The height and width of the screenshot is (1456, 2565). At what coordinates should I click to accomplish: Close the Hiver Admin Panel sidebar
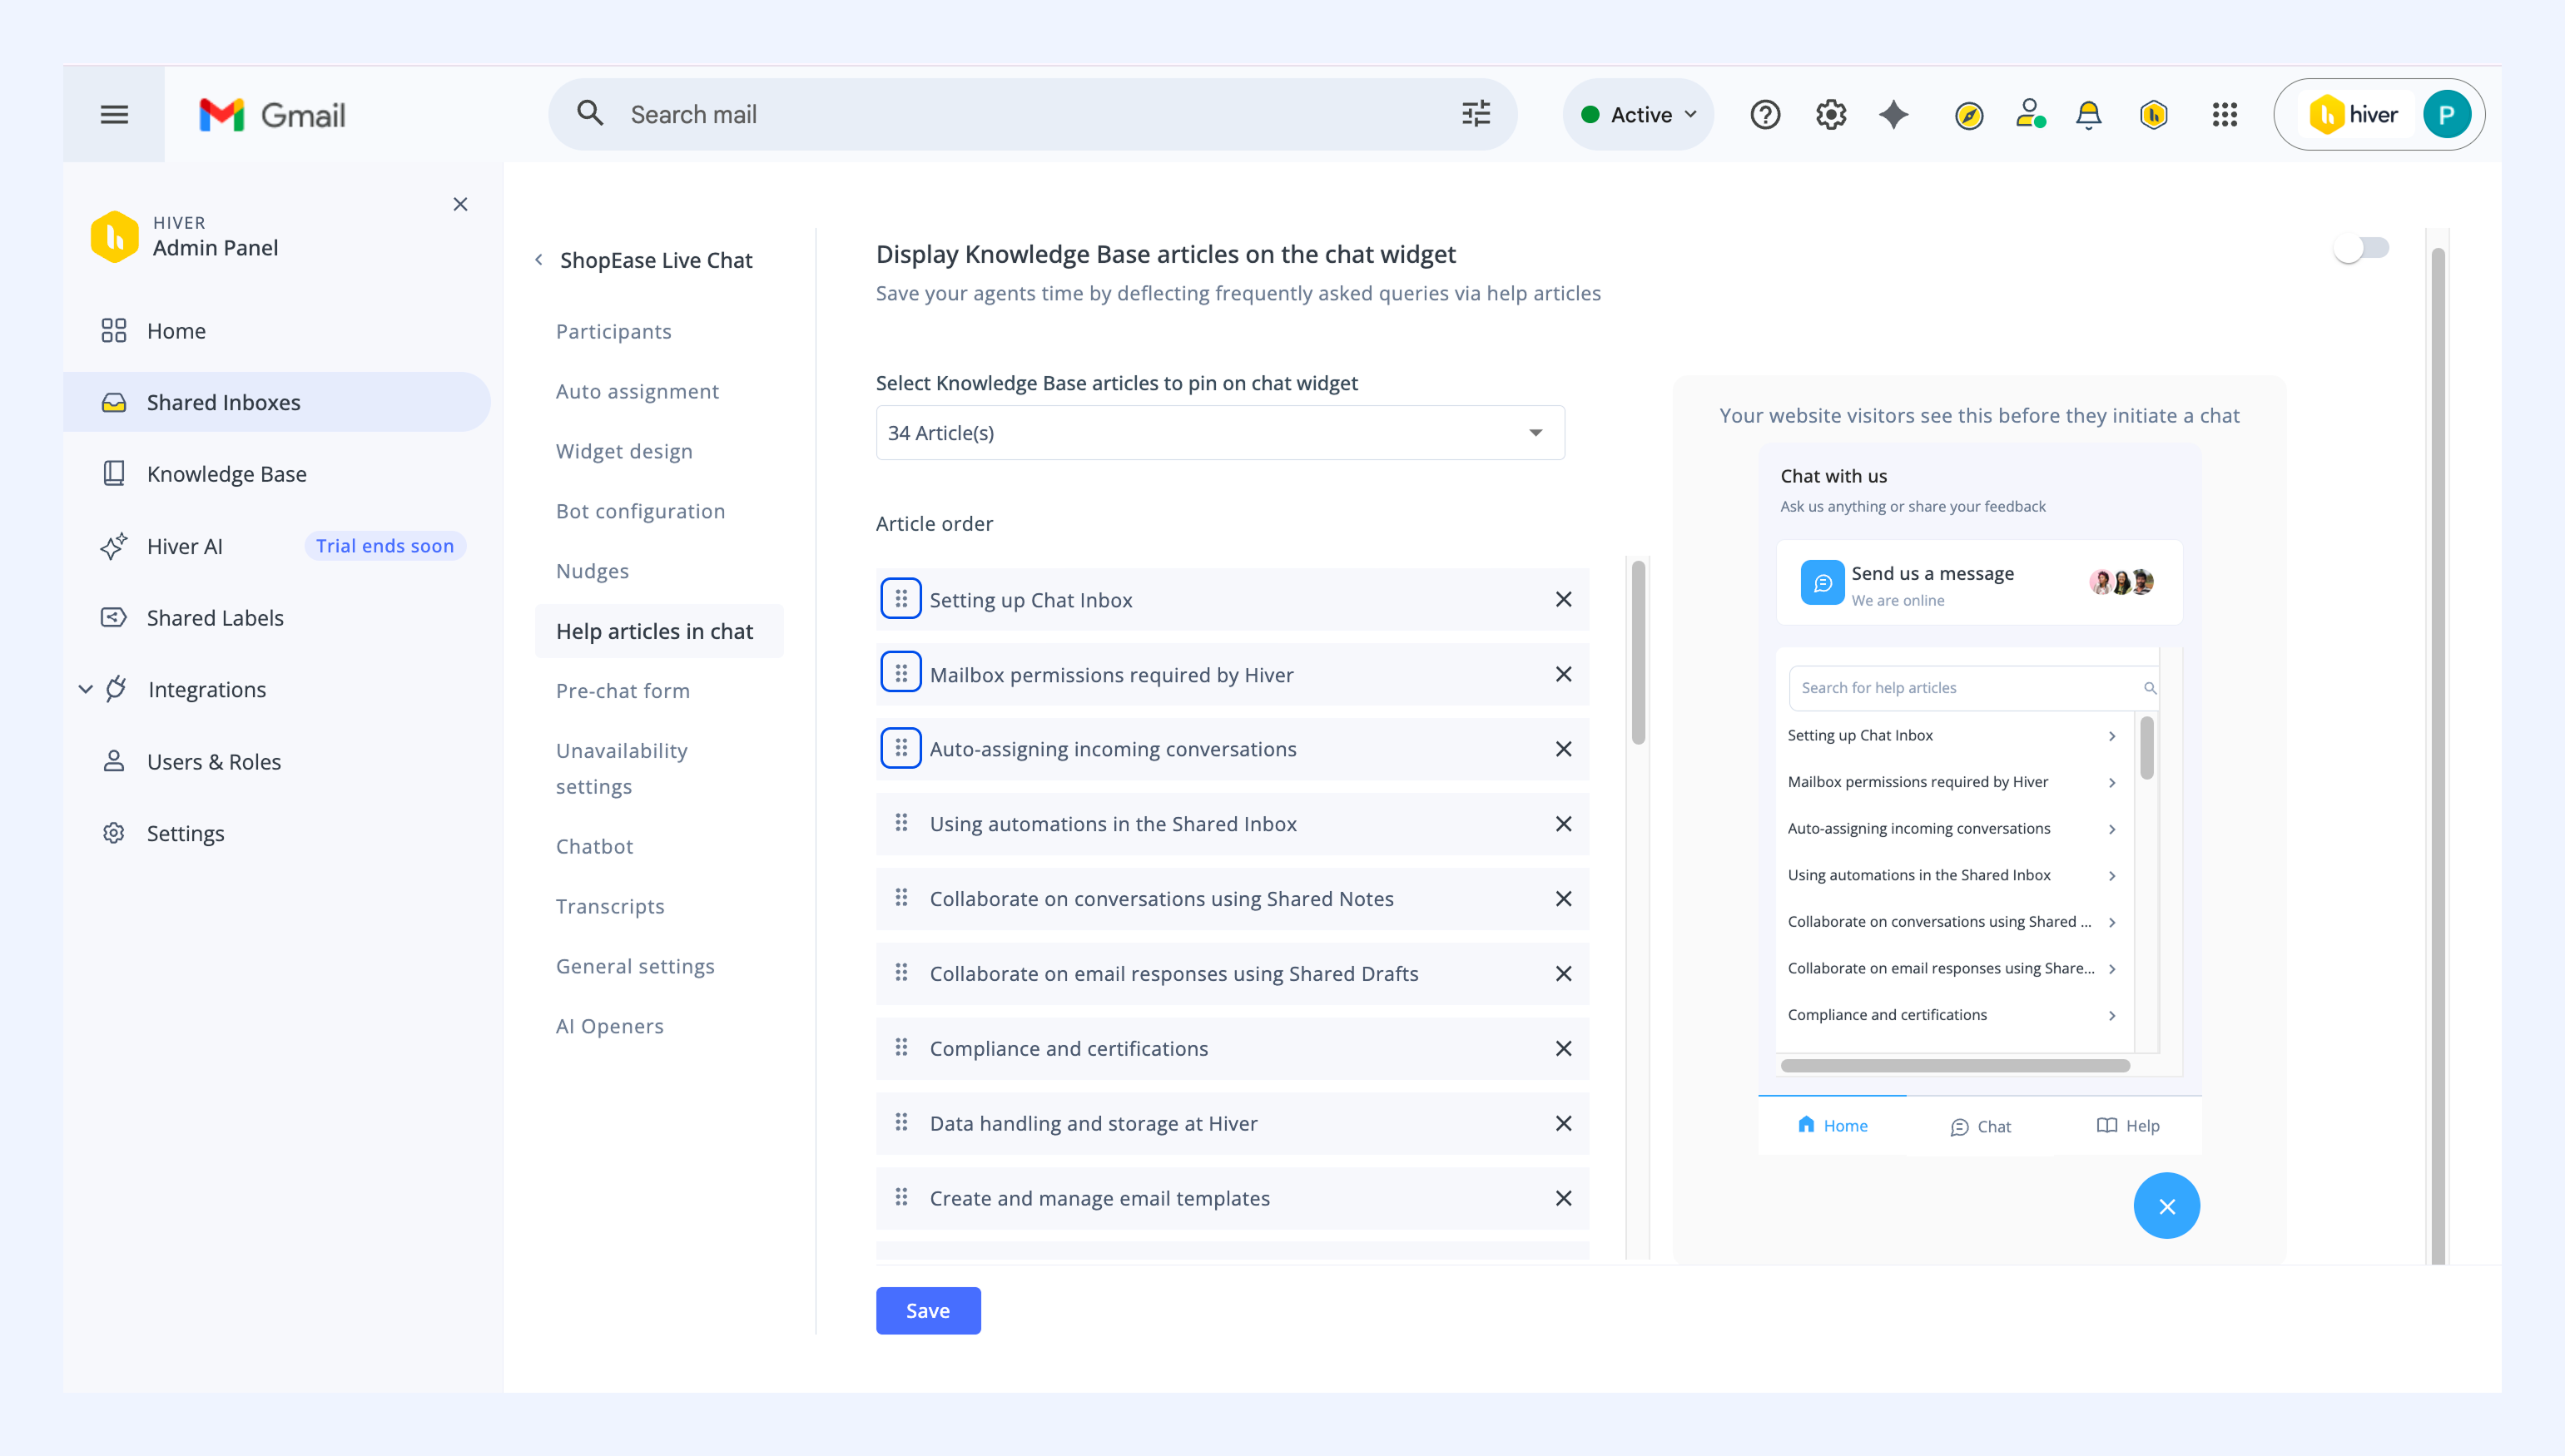(460, 204)
